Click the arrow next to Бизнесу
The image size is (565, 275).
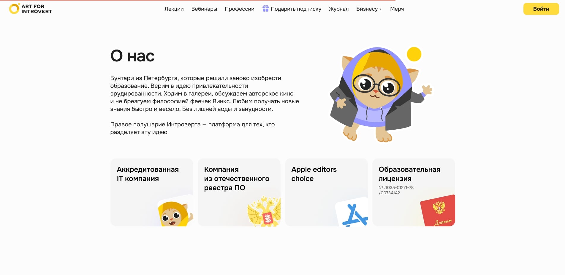[x=380, y=9]
